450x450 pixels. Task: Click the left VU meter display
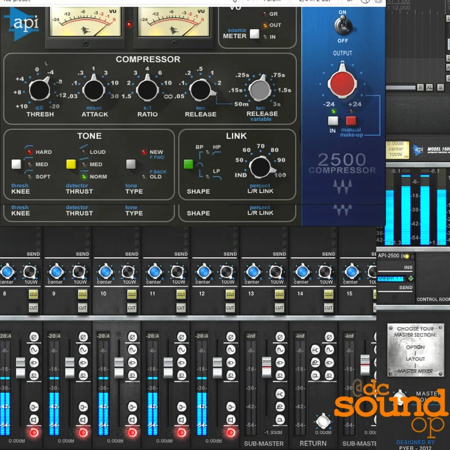coord(85,22)
